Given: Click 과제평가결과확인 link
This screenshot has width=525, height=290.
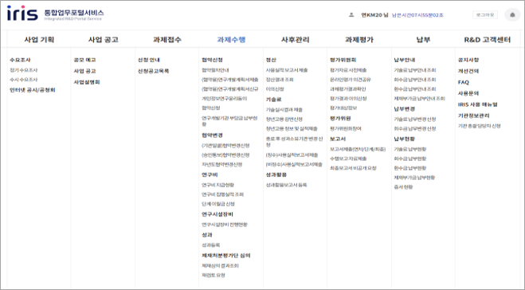Looking at the screenshot, I should pos(348,89).
